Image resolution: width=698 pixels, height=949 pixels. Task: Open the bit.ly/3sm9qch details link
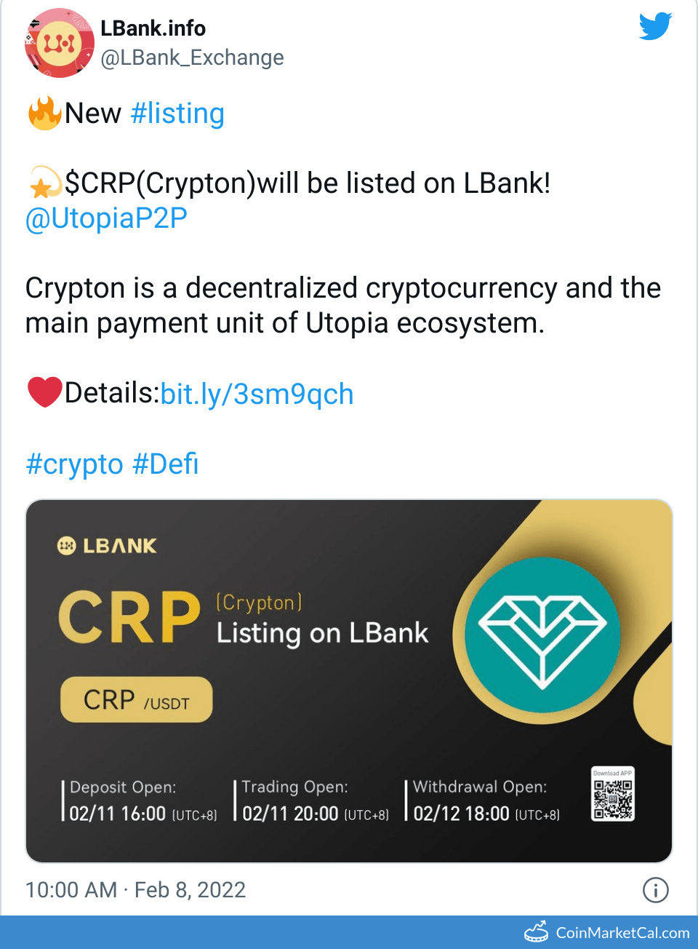(257, 394)
